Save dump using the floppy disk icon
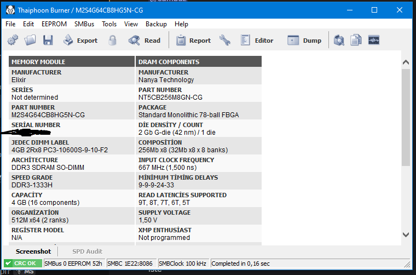Image resolution: width=416 pixels, height=275 pixels. click(48, 40)
